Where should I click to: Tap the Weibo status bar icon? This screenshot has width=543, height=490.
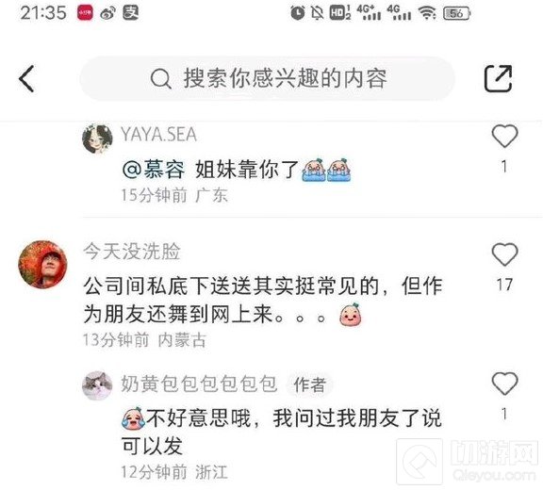[x=108, y=13]
